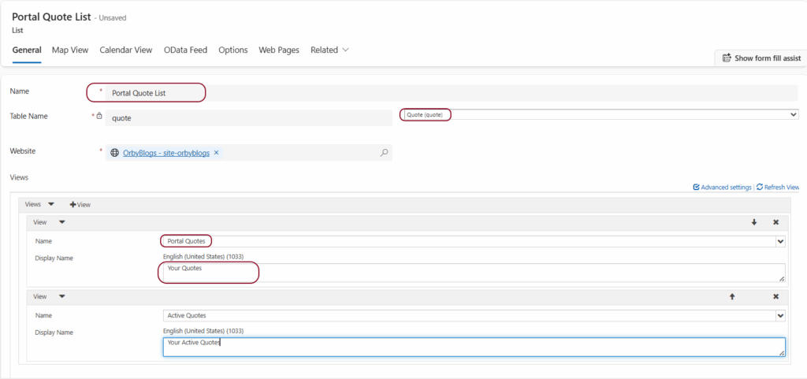Open the Options tab
The width and height of the screenshot is (807, 379).
tap(233, 50)
